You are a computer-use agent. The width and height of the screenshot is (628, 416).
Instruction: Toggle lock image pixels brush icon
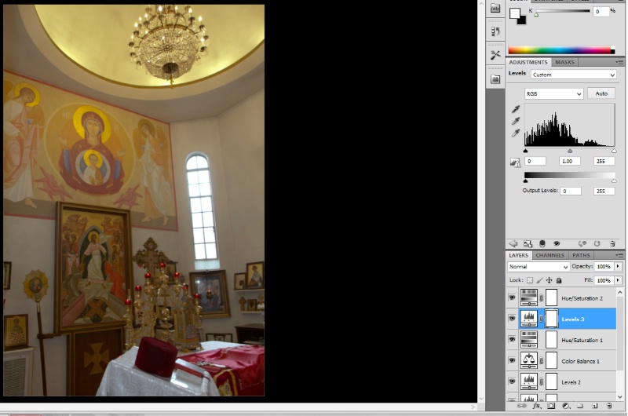pos(539,280)
